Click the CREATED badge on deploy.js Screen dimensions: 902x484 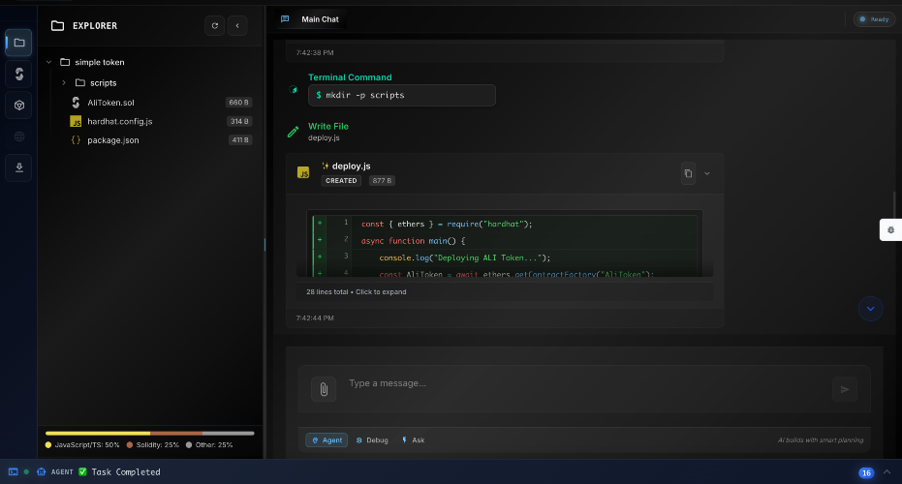click(x=341, y=180)
